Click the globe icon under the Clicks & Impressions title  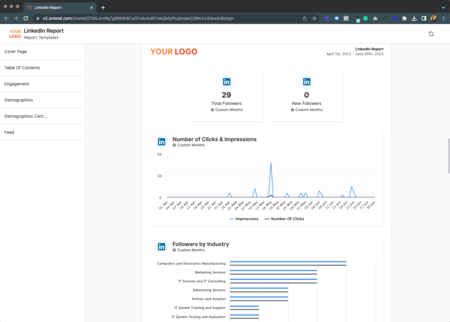(x=174, y=145)
